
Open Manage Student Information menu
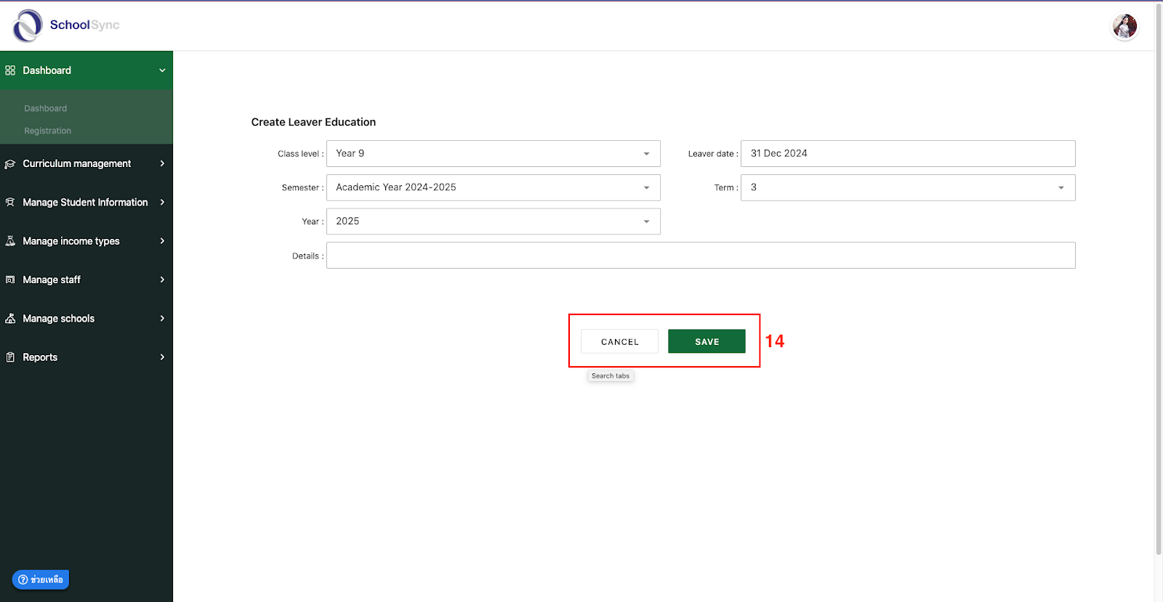point(86,202)
